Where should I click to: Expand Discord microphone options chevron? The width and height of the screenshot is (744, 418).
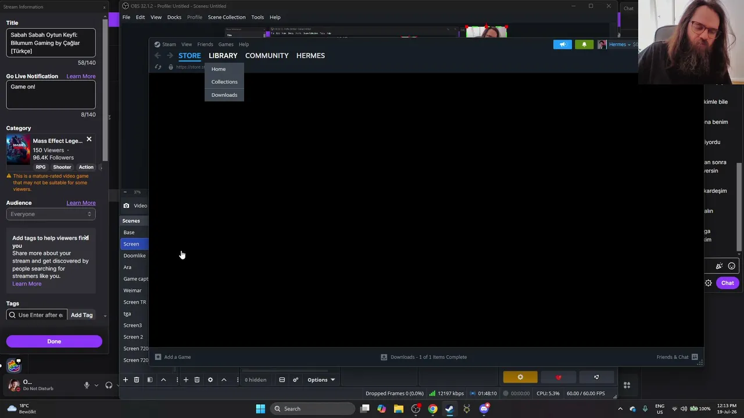[x=96, y=385]
